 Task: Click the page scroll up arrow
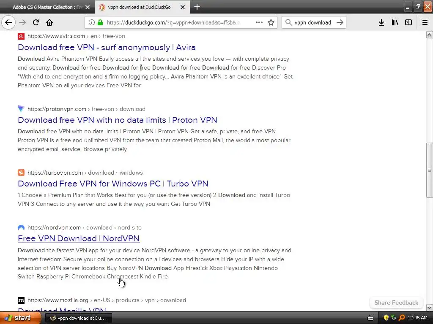click(x=429, y=35)
